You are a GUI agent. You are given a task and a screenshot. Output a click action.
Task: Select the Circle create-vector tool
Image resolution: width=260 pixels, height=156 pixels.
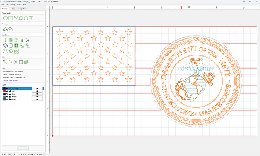coord(5,18)
